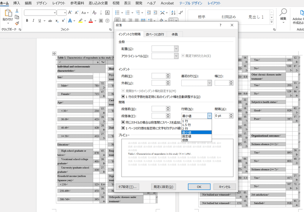304x212 pixels.
Task: Open the 配置 alignment dropdown
Action: coord(165,49)
